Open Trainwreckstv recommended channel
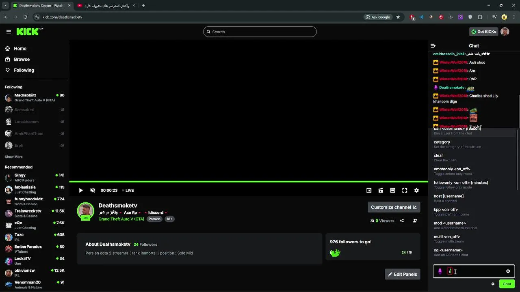 (35, 213)
